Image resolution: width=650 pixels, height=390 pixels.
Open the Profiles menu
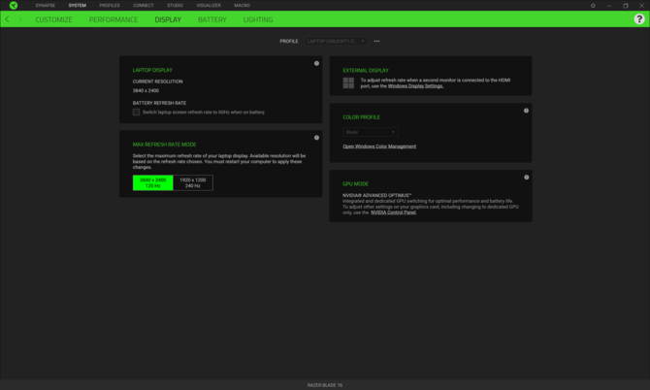point(110,6)
